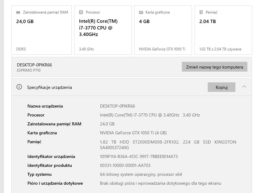The image size is (268, 193).
Task: Click product ID 00331-10000-00001-AA703
Action: pyautogui.click(x=125, y=166)
